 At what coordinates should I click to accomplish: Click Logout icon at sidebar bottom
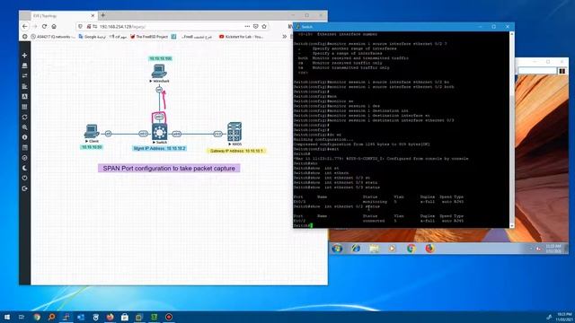24,188
